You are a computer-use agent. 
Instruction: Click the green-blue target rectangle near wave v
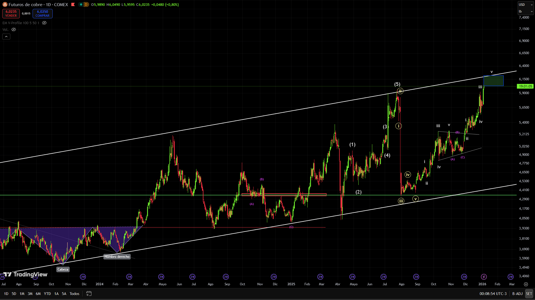click(493, 81)
